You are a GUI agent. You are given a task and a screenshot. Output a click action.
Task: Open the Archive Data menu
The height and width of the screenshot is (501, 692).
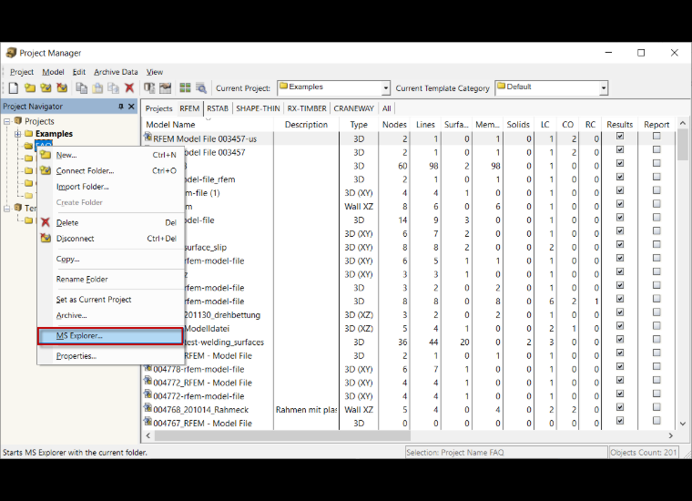coord(116,72)
